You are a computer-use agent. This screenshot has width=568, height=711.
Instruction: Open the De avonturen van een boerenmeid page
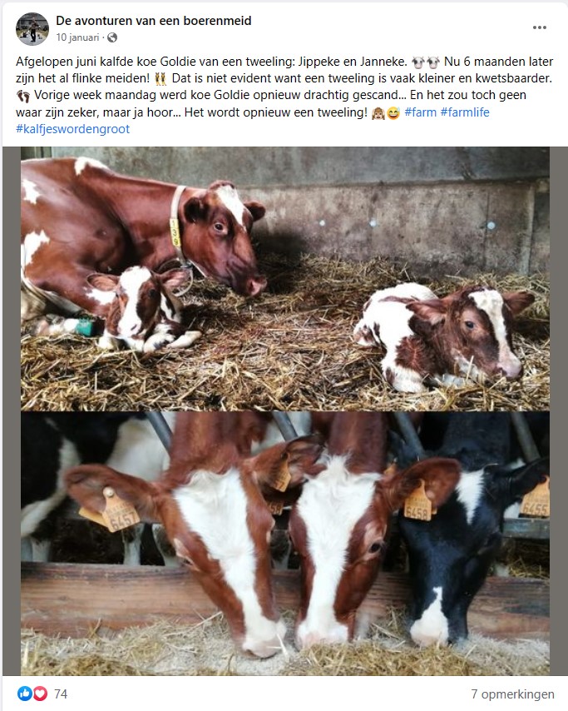pos(154,21)
